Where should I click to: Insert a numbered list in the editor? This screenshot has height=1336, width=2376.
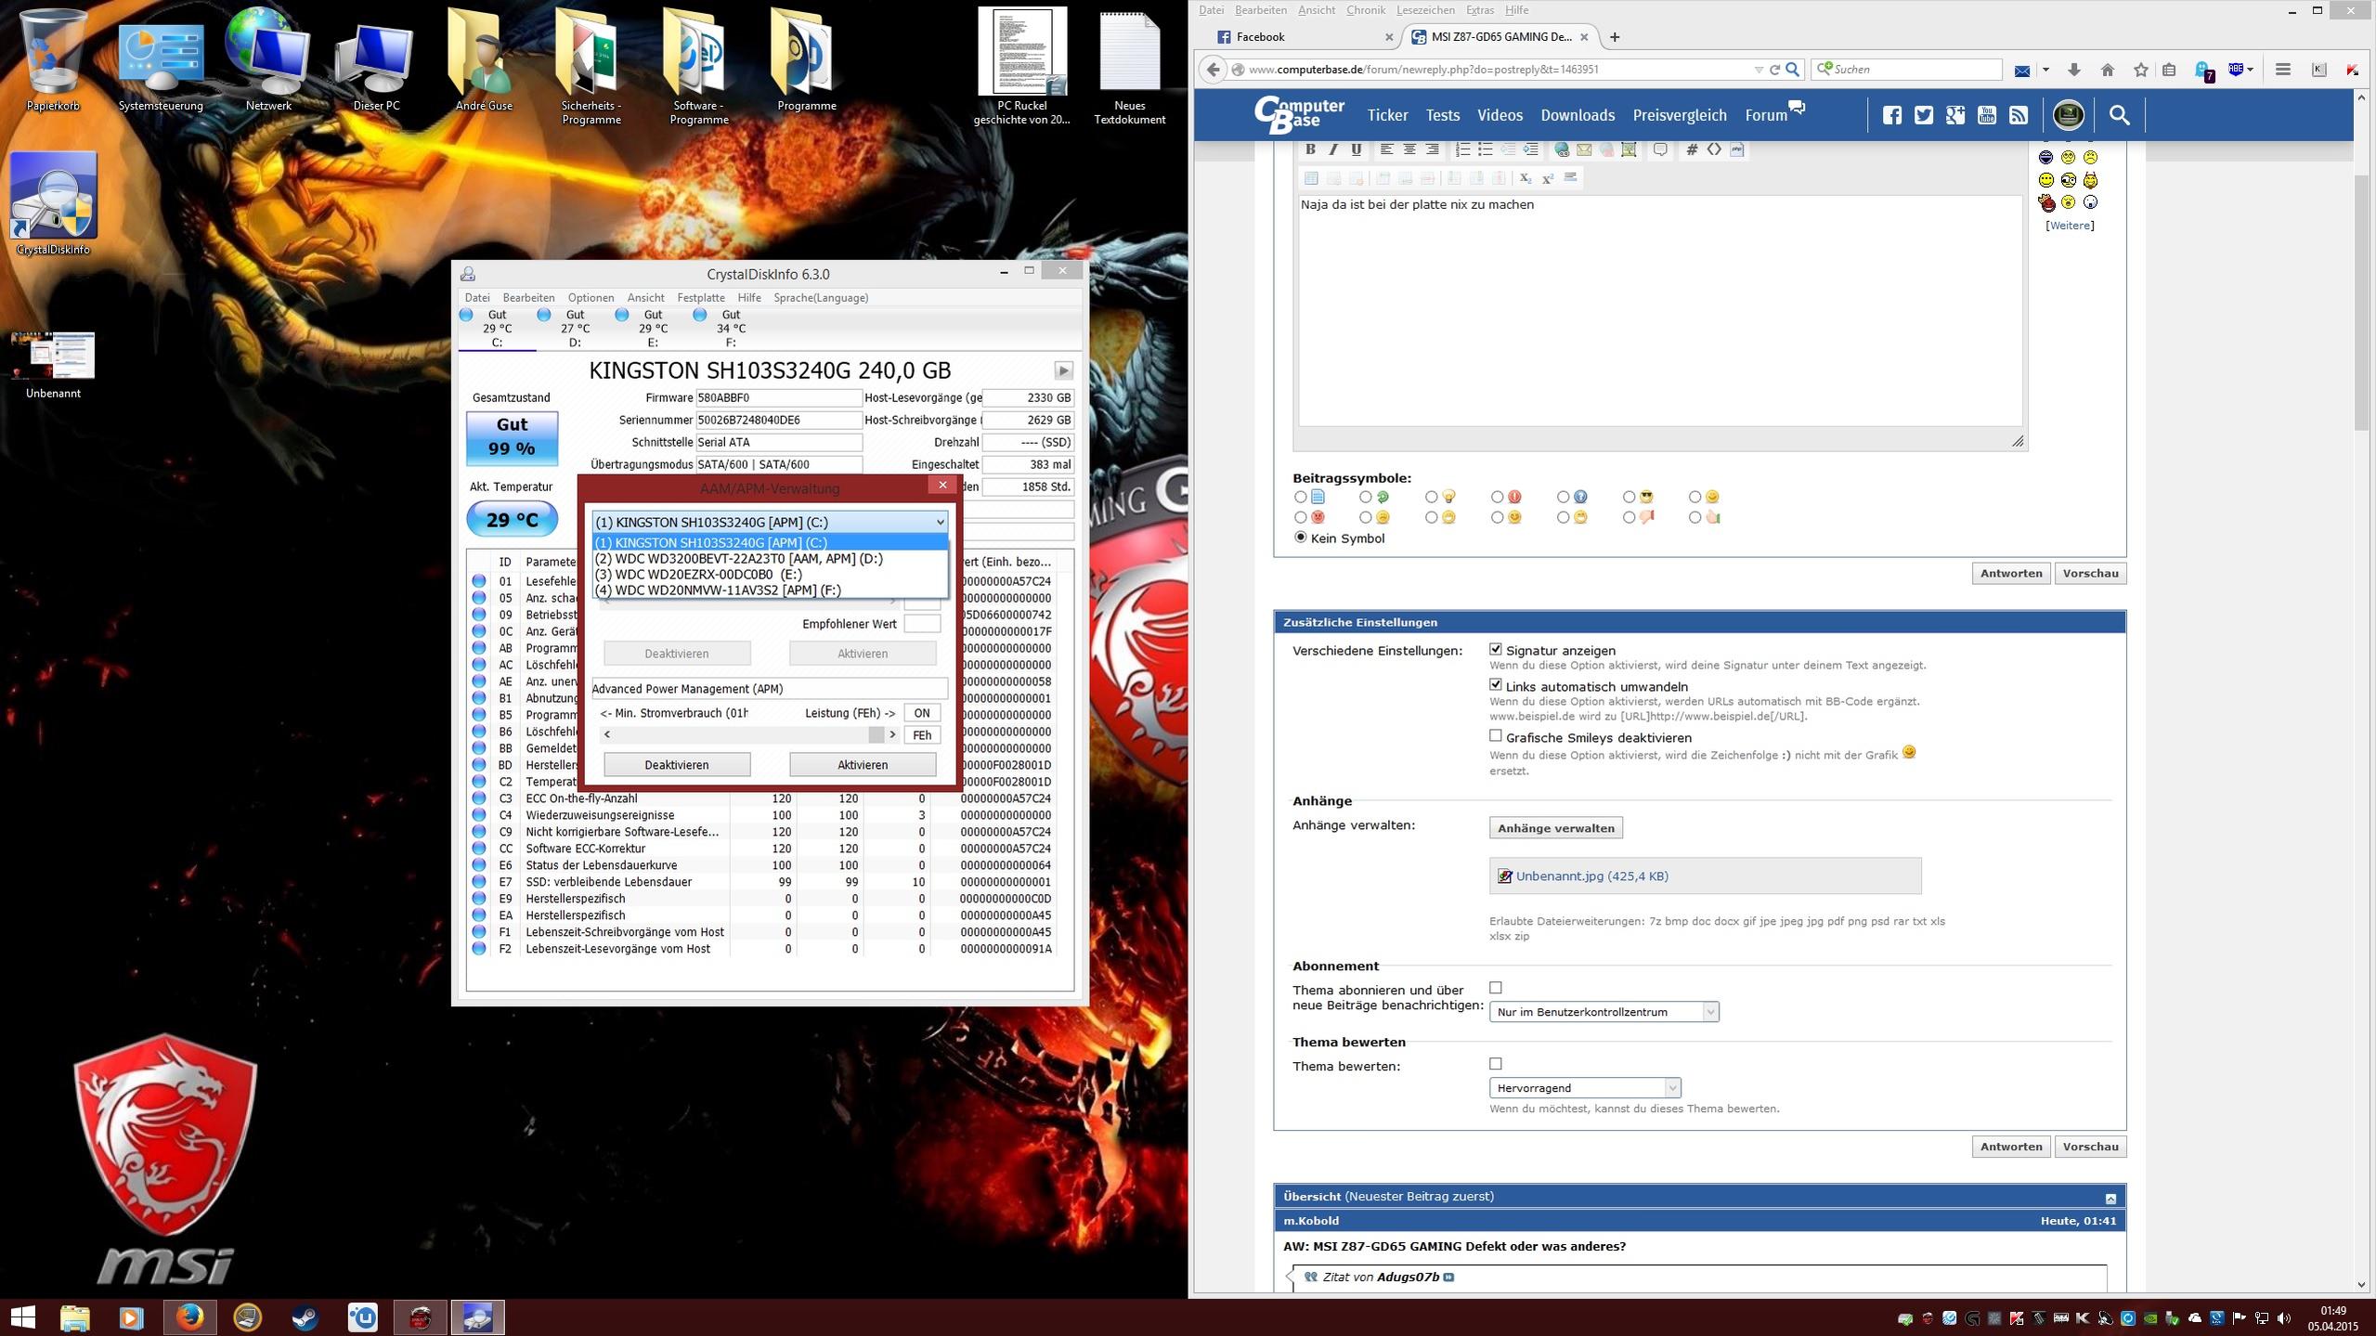(x=1462, y=149)
